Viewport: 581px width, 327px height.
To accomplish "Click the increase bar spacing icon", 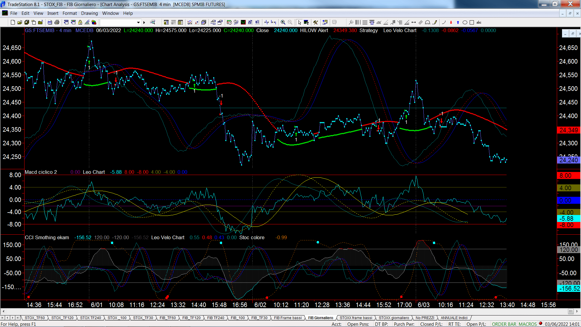I will pos(274,22).
